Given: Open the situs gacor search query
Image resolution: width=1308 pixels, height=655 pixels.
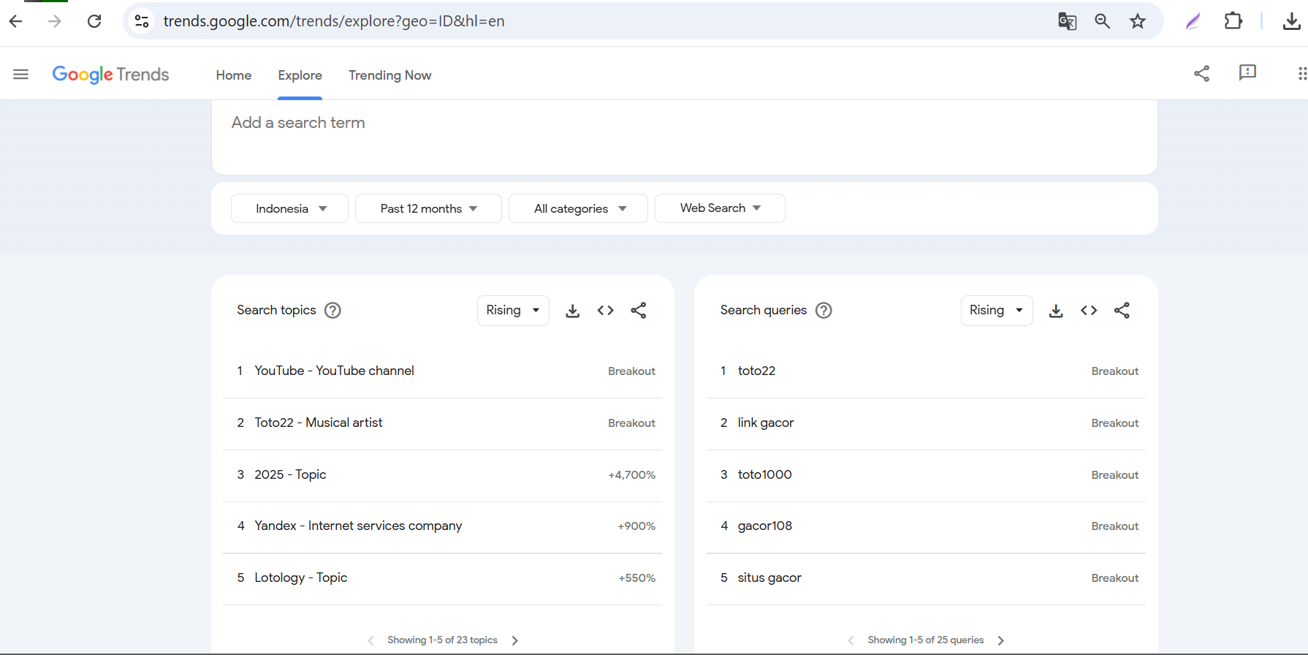Looking at the screenshot, I should click(x=769, y=578).
